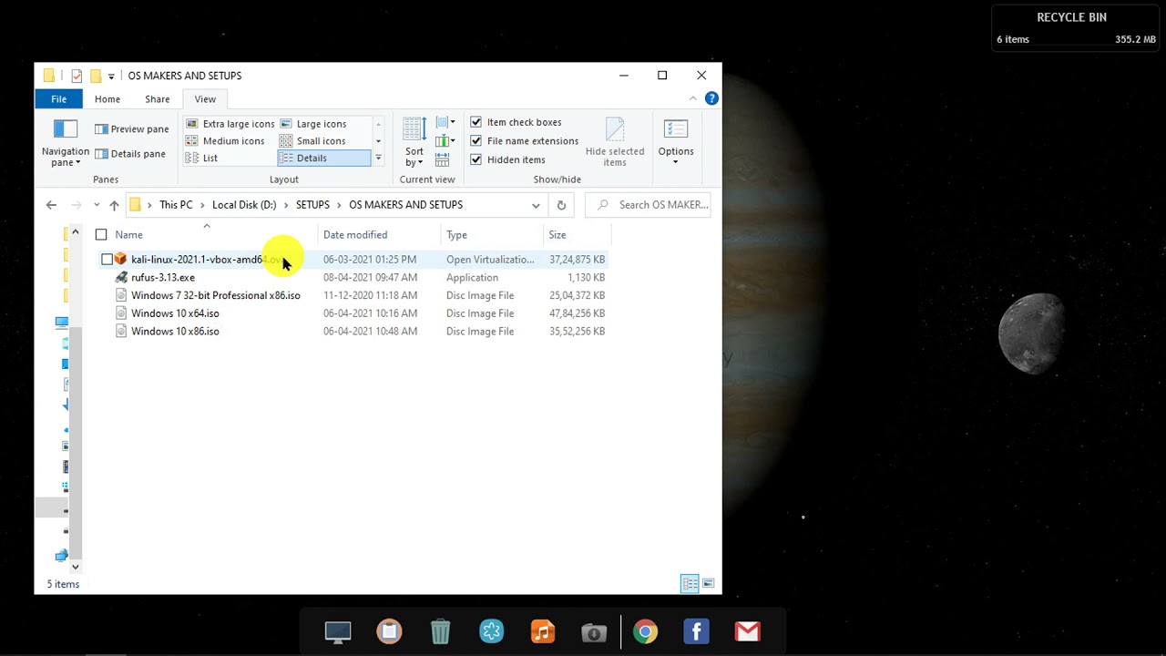Viewport: 1166px width, 656px height.
Task: Click navigation pane scroll up arrow
Action: coord(76,232)
